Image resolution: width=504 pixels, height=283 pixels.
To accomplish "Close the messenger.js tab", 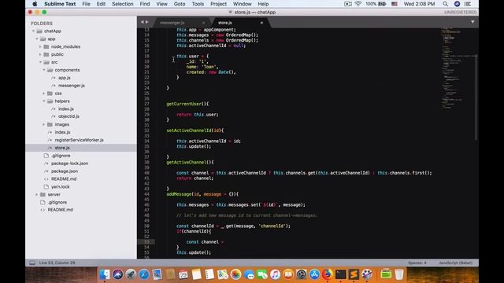I will point(203,23).
